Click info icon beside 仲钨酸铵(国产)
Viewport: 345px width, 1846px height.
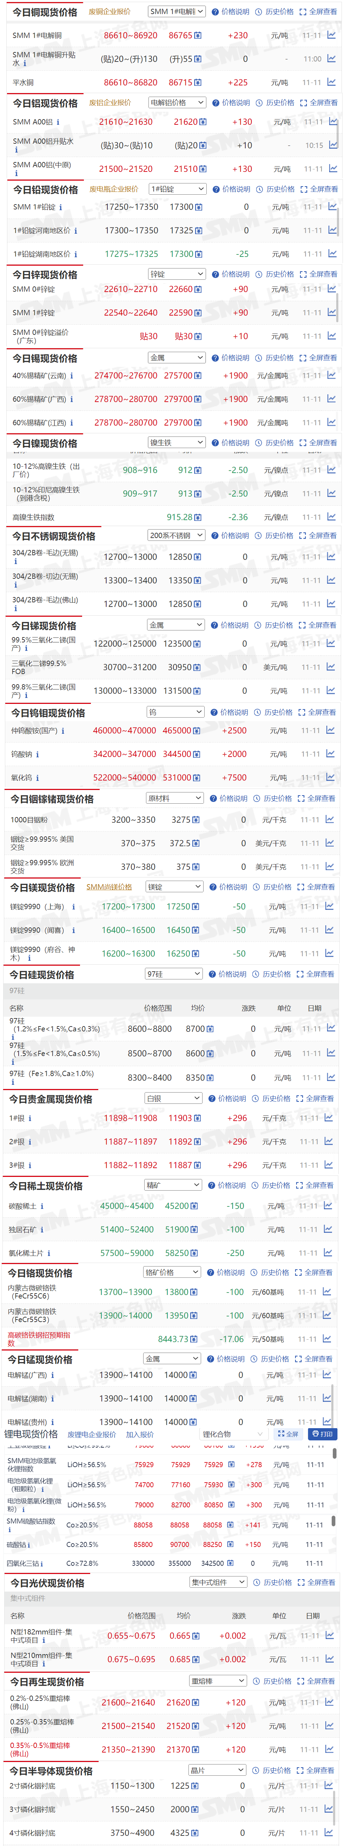pyautogui.click(x=62, y=731)
